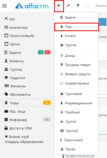107x158 pixels.
Task: Open the shopping cart icon in toolbar
Action: click(78, 6)
